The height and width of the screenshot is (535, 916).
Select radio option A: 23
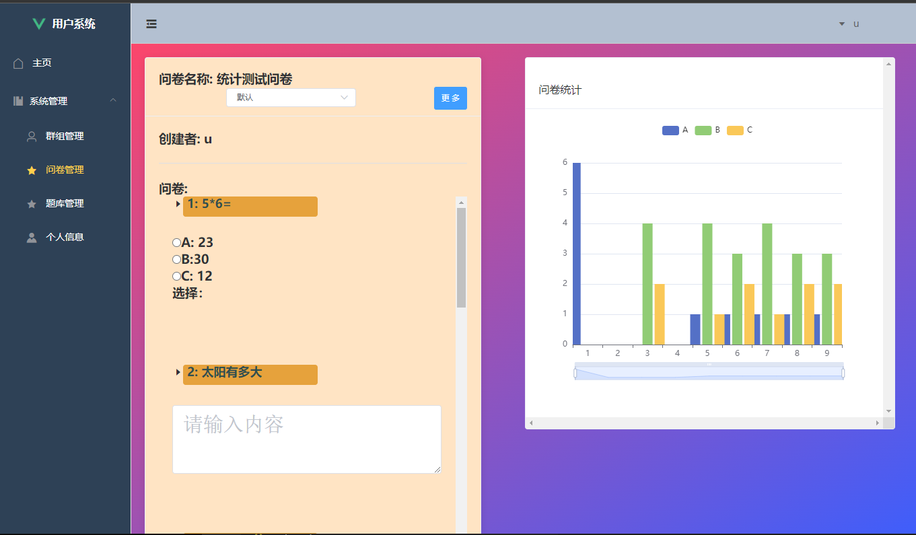click(176, 242)
